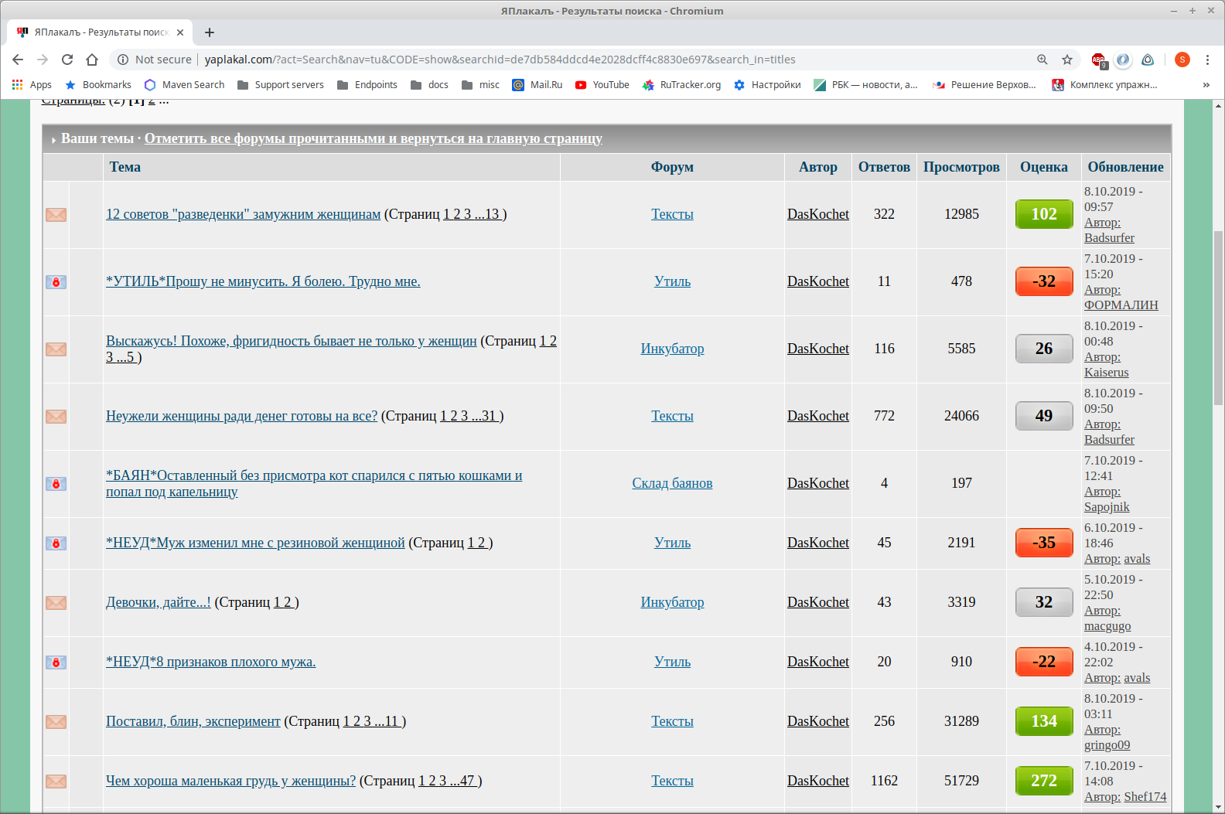Go to the browser home page icon
The height and width of the screenshot is (814, 1225).
coord(92,60)
